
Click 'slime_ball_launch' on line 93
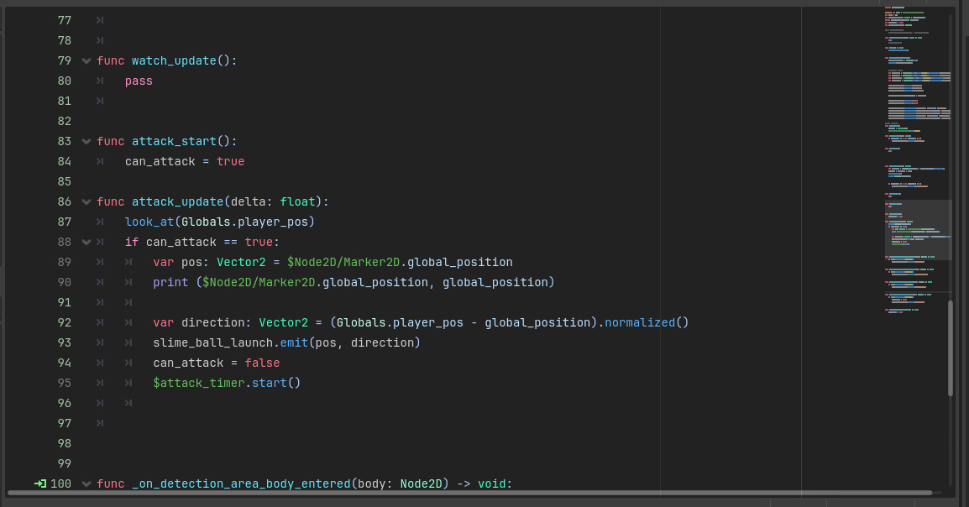212,342
